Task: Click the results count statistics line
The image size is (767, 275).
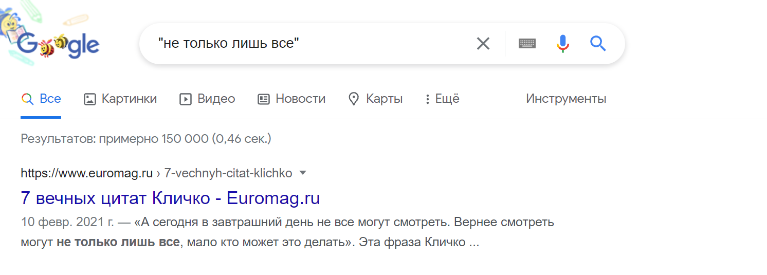Action: pos(145,139)
